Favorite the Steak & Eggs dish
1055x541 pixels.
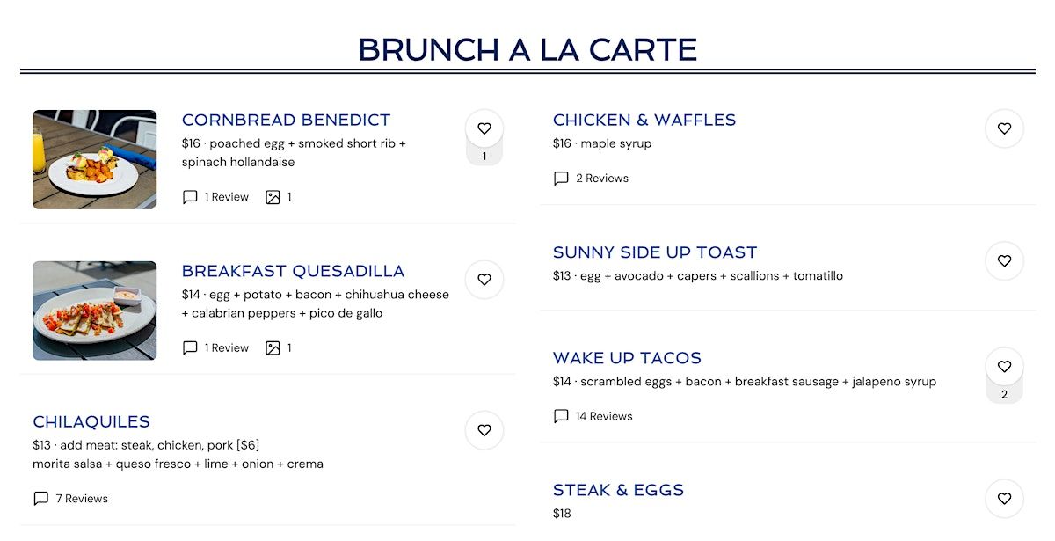[1004, 499]
